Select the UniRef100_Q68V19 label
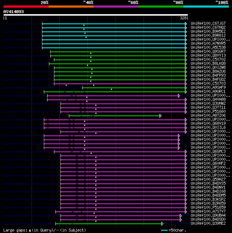232x233 pixels. (208, 124)
